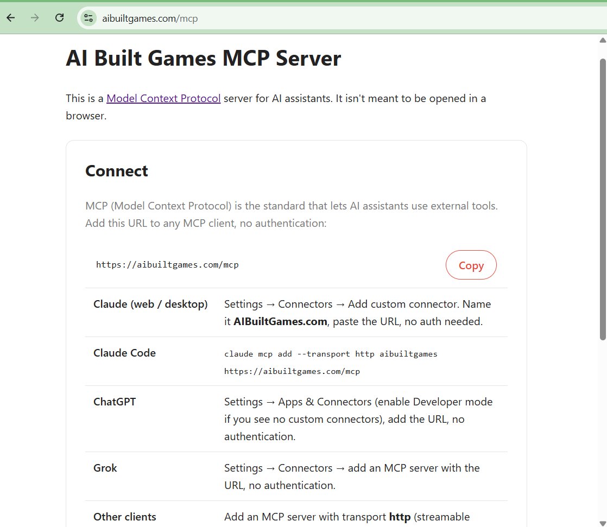The width and height of the screenshot is (607, 527).
Task: Click Grok's add an MCP server instructions
Action: pyautogui.click(x=352, y=477)
